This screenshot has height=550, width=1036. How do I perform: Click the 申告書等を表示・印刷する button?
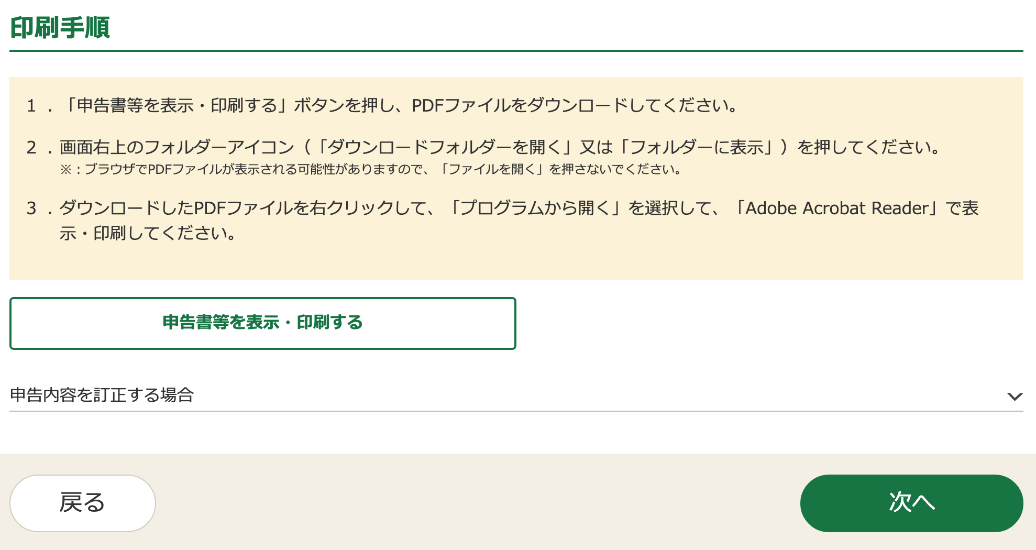click(262, 323)
